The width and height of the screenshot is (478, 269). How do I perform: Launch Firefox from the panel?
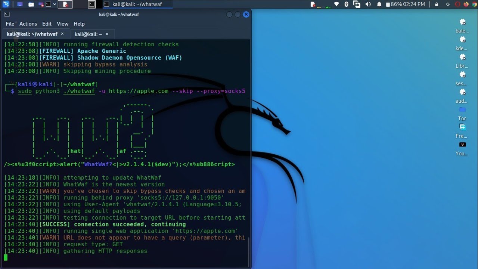coord(466,4)
